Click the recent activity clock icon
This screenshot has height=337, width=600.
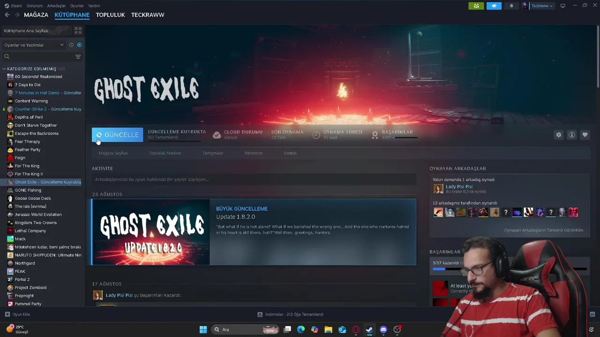71,45
